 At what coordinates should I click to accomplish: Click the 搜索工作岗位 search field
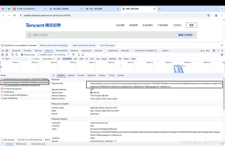coord(111,35)
